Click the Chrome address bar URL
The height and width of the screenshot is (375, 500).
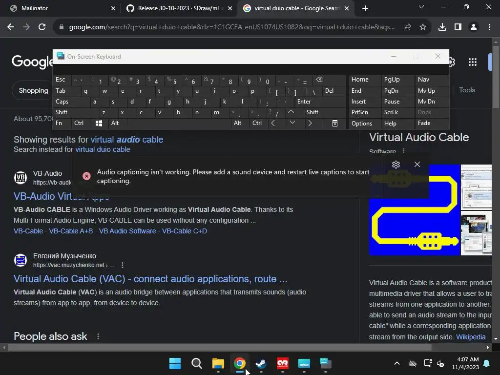tap(232, 27)
